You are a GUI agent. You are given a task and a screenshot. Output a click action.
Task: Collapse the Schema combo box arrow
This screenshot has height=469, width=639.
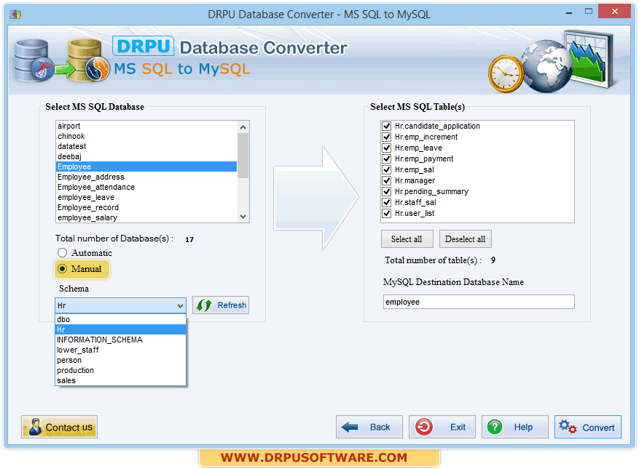pyautogui.click(x=180, y=305)
